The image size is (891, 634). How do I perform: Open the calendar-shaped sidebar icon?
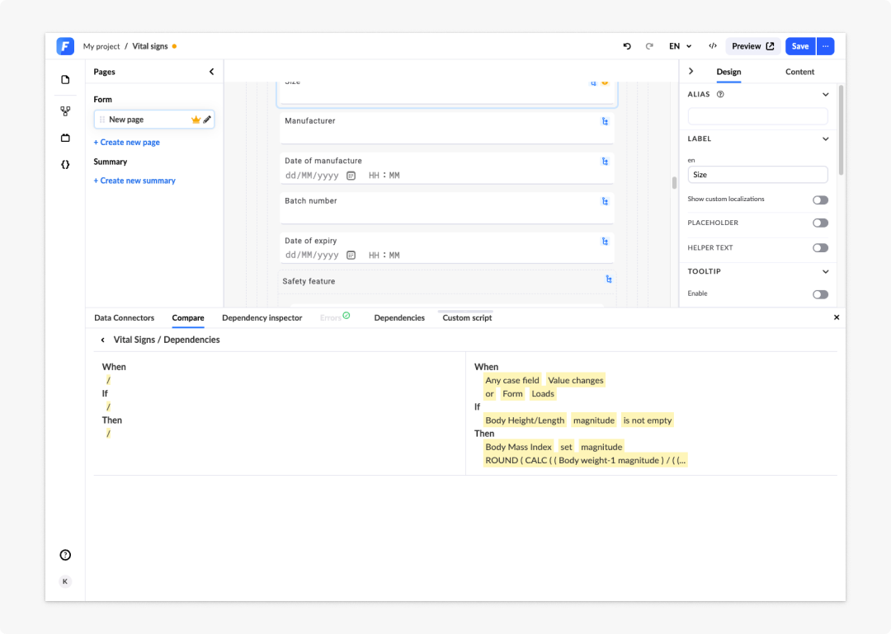(65, 138)
